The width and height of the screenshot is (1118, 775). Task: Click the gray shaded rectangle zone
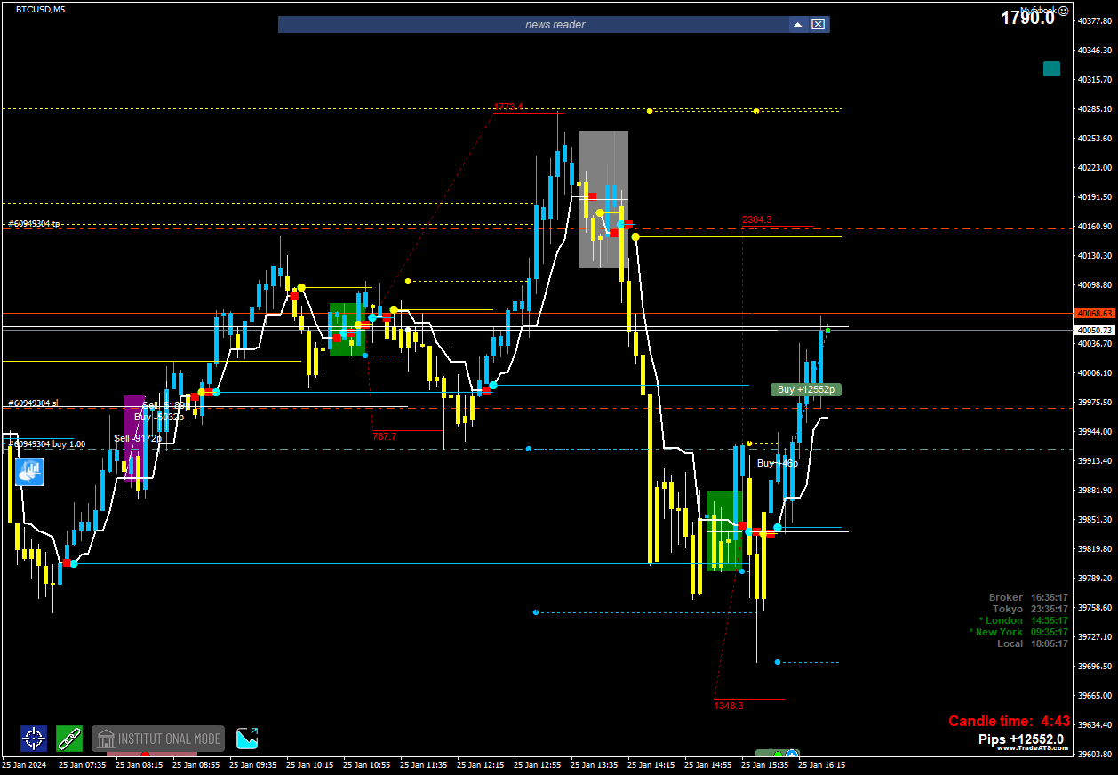603,199
